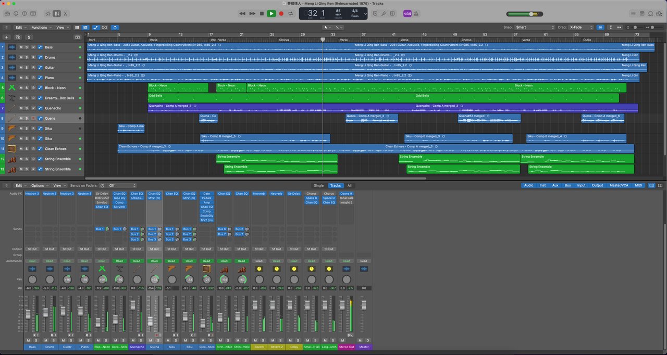
Task: Open the Loop Browser icon
Action: point(649,14)
